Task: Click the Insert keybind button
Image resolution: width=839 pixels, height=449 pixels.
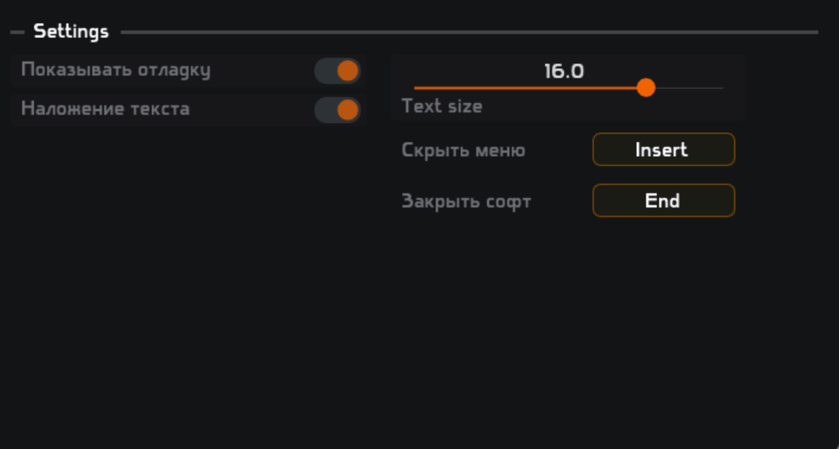Action: [x=663, y=150]
